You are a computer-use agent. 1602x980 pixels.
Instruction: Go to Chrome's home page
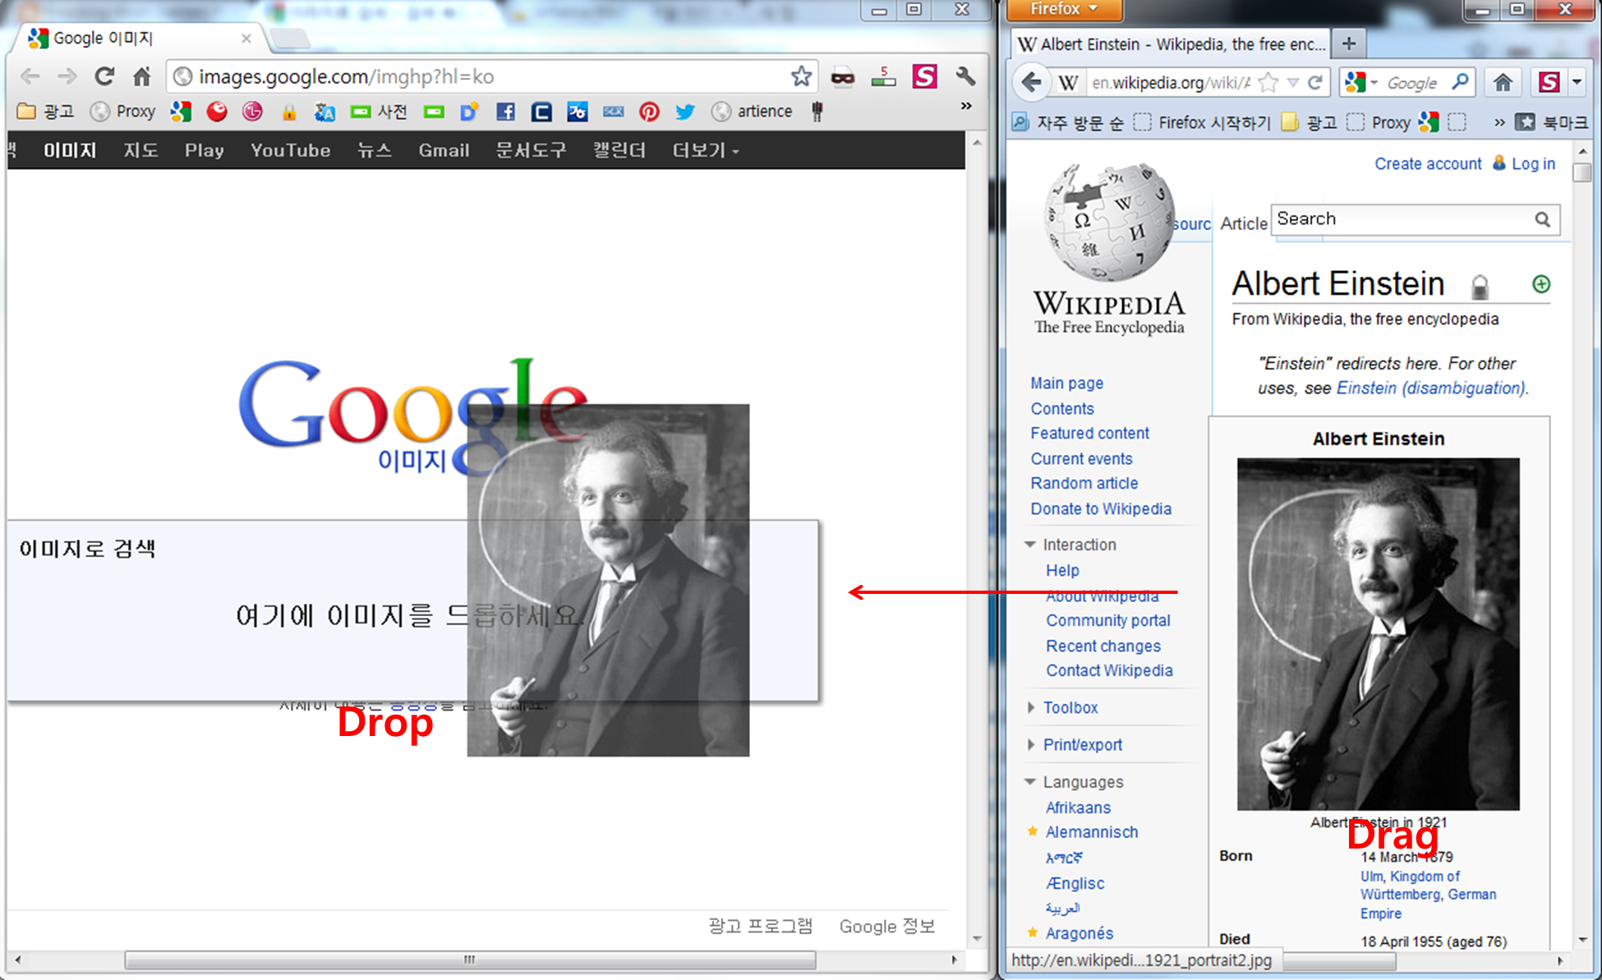click(x=142, y=76)
